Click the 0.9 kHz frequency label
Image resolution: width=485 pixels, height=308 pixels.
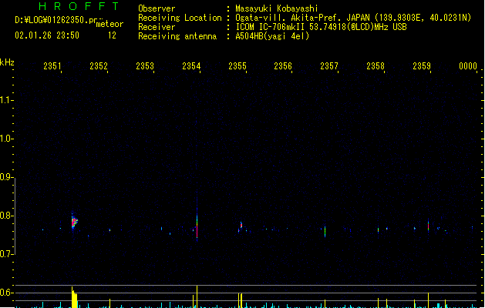point(6,177)
